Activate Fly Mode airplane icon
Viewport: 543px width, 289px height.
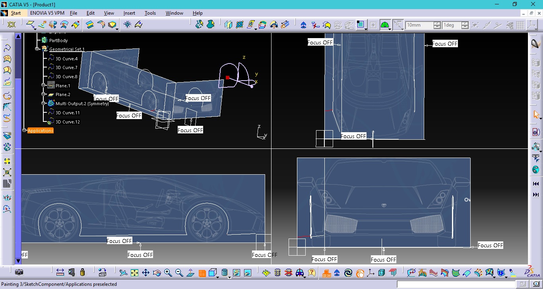coord(123,273)
